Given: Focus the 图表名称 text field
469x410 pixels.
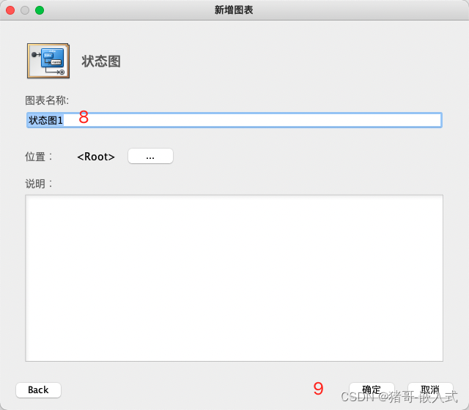Looking at the screenshot, I should click(x=234, y=120).
